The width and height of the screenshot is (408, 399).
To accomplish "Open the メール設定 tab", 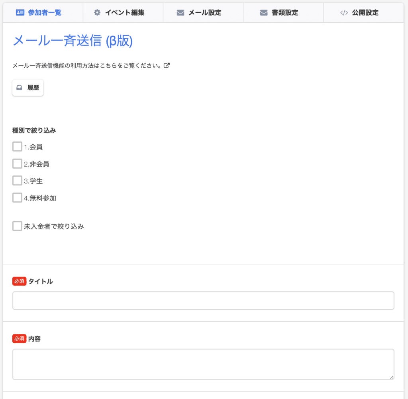I will click(203, 12).
